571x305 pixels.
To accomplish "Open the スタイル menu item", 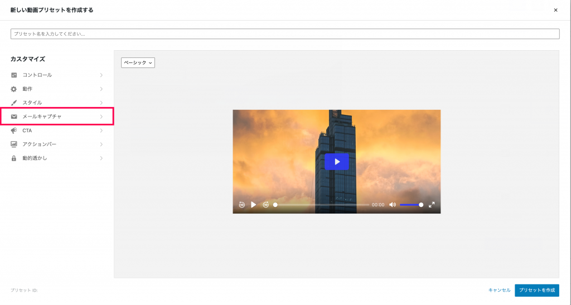I will [57, 103].
